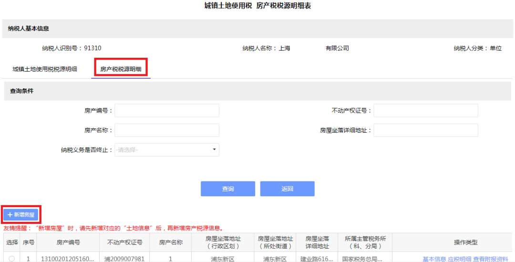Focus the 房屋坐落详细地址 input field
The image size is (515, 262).
point(426,130)
